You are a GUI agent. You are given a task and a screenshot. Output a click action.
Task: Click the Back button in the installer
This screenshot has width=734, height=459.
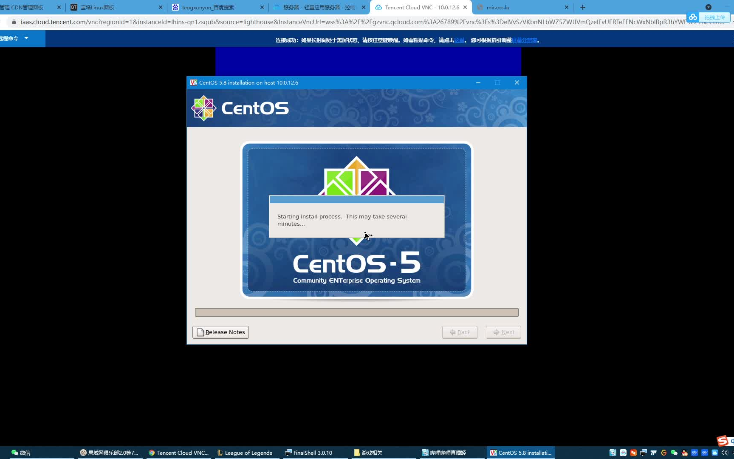click(460, 332)
